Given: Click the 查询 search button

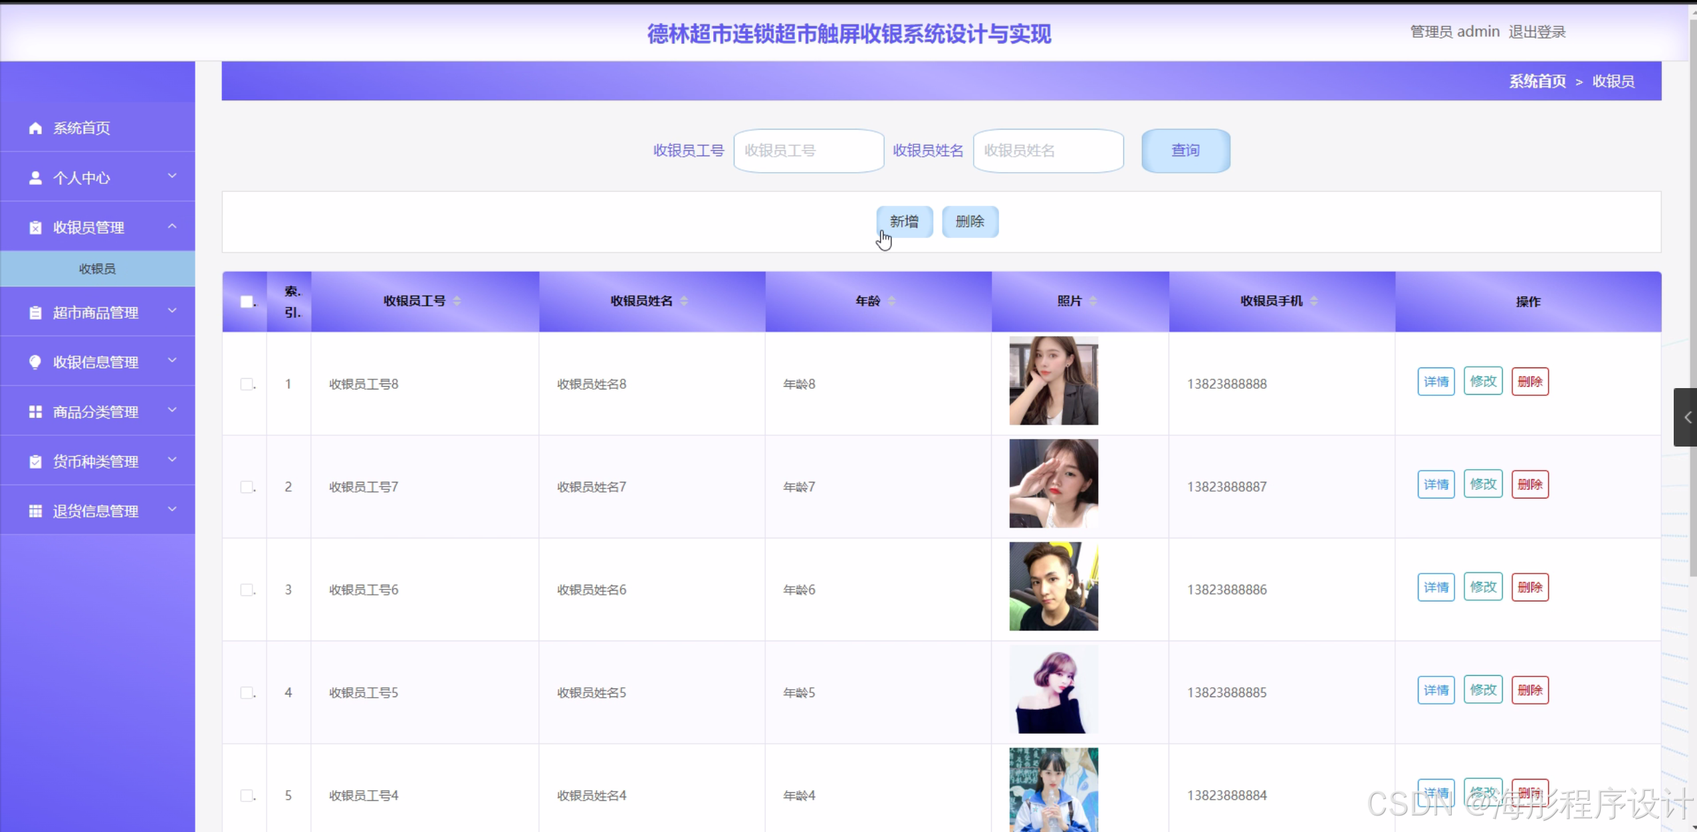Looking at the screenshot, I should 1185,151.
